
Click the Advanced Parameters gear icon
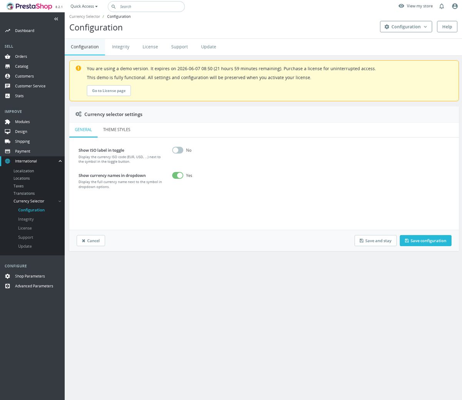pyautogui.click(x=7, y=286)
